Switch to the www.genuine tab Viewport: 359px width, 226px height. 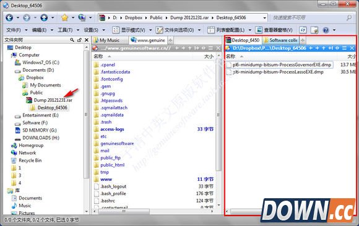[x=148, y=40]
